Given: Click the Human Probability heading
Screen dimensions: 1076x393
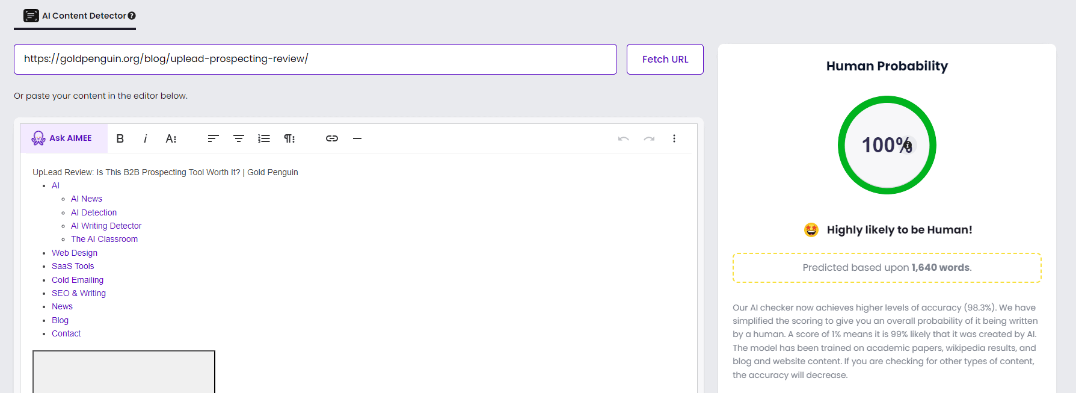Looking at the screenshot, I should tap(887, 66).
